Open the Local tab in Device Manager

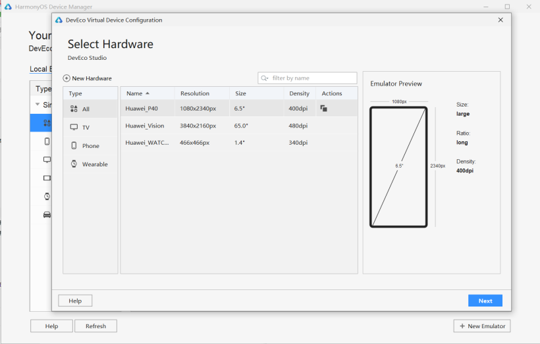(x=41, y=69)
